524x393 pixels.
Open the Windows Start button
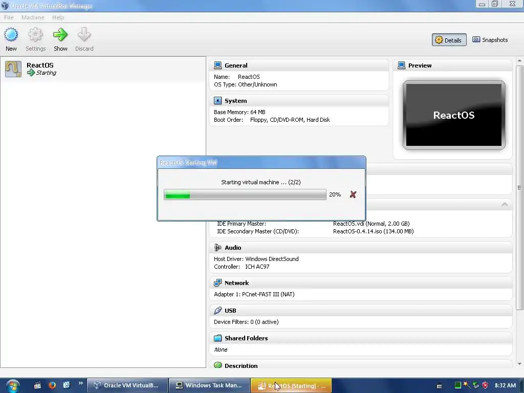12,386
